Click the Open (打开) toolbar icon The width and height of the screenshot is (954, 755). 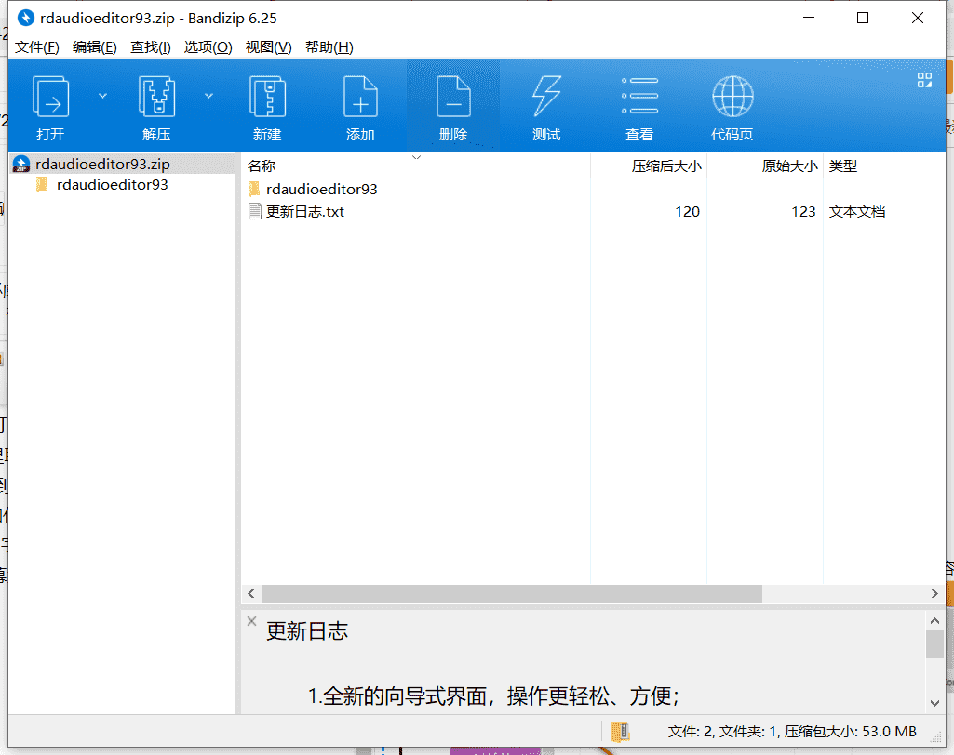coord(50,96)
